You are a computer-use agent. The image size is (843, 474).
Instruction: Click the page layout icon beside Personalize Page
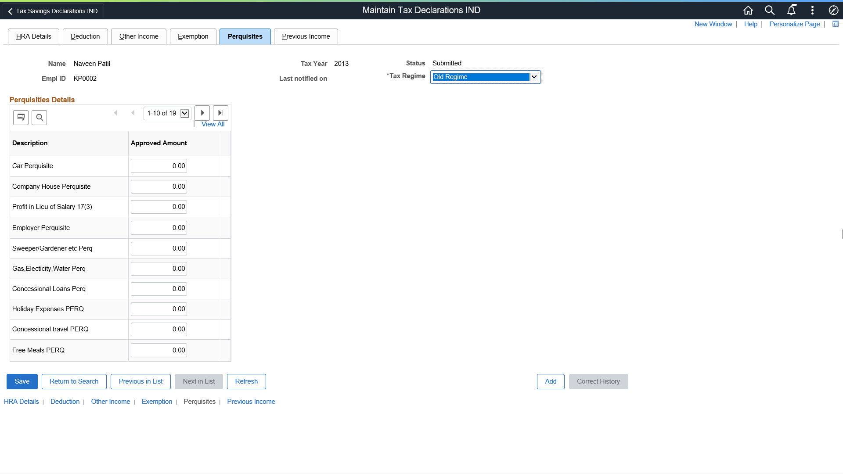coord(835,24)
